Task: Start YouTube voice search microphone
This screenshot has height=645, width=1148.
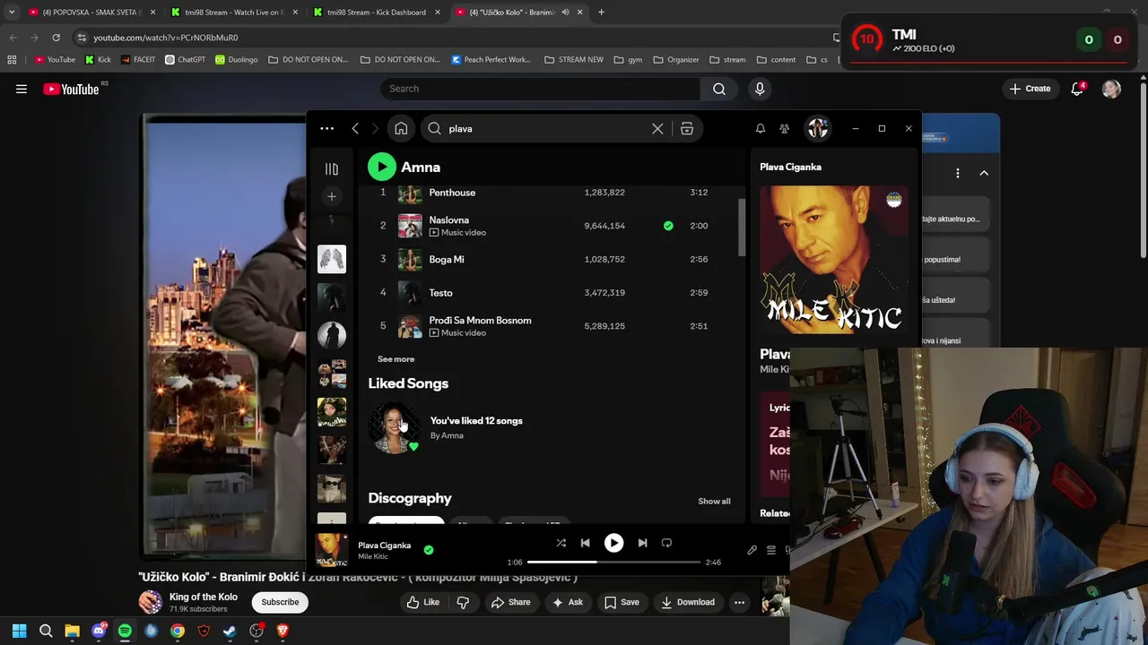Action: (760, 89)
